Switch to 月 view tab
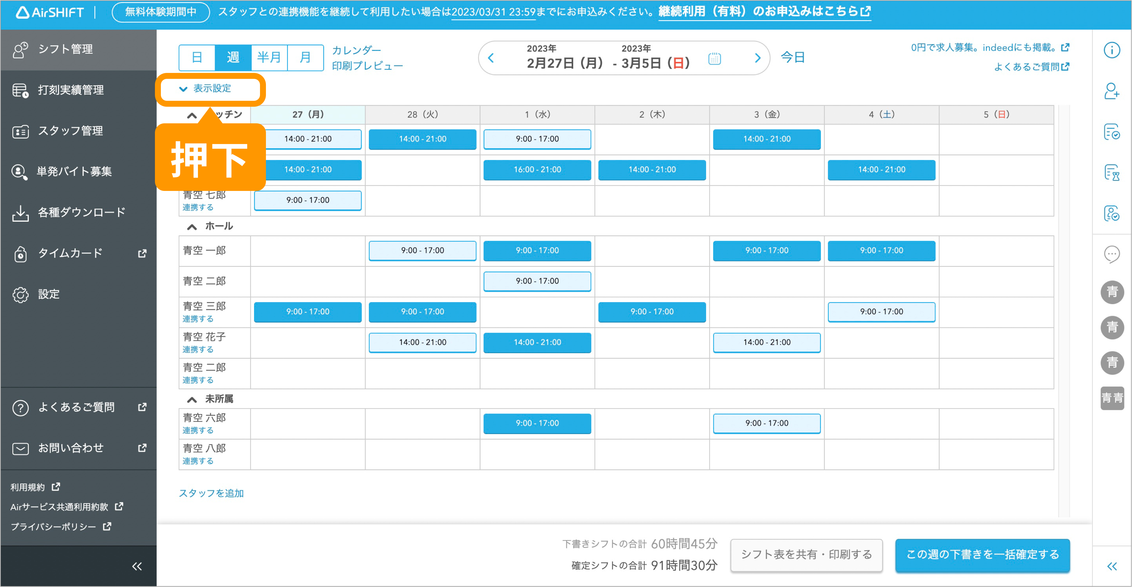This screenshot has height=587, width=1132. point(305,57)
